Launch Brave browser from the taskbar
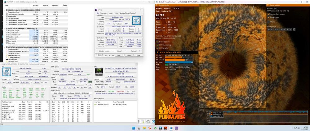The height and width of the screenshot is (131, 310). [x=150, y=128]
